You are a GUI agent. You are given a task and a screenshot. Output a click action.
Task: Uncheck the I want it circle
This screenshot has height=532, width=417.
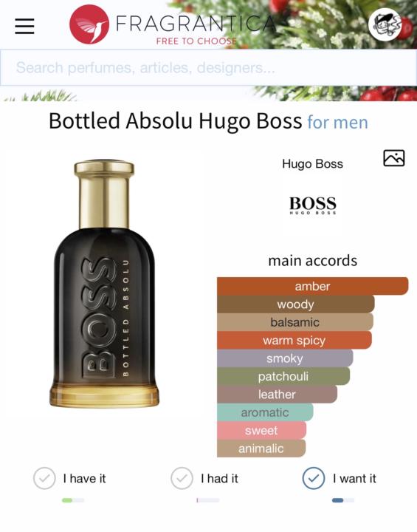[314, 478]
